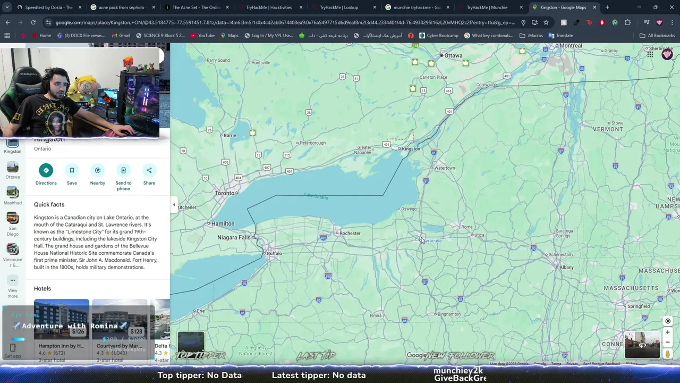Click the Albany label on the map
Screen dimensions: 680x383
click(566, 267)
